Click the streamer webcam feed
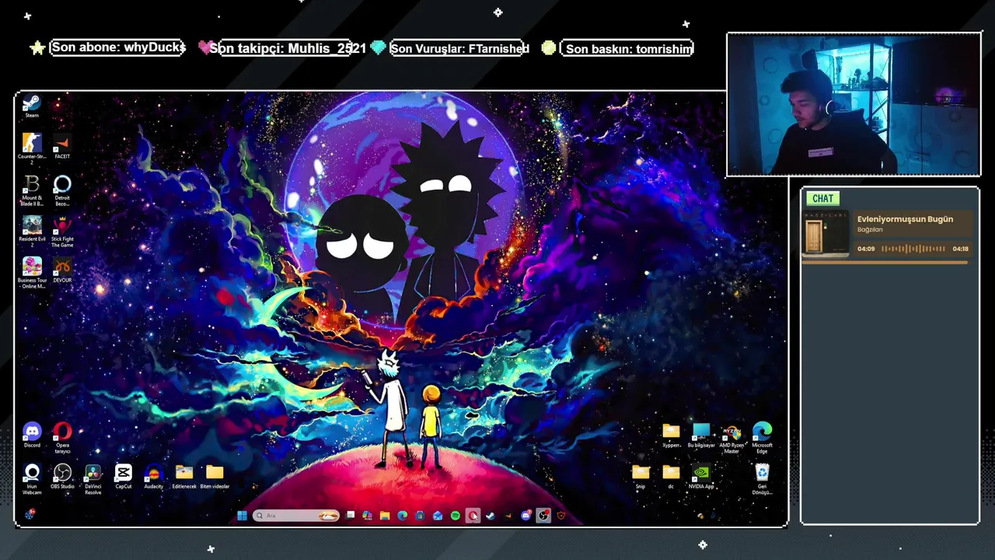Image resolution: width=995 pixels, height=560 pixels. click(x=854, y=104)
